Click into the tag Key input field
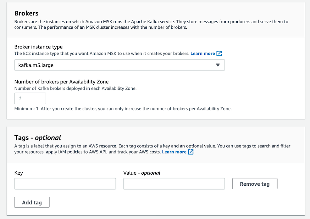The image size is (310, 219). tap(65, 184)
